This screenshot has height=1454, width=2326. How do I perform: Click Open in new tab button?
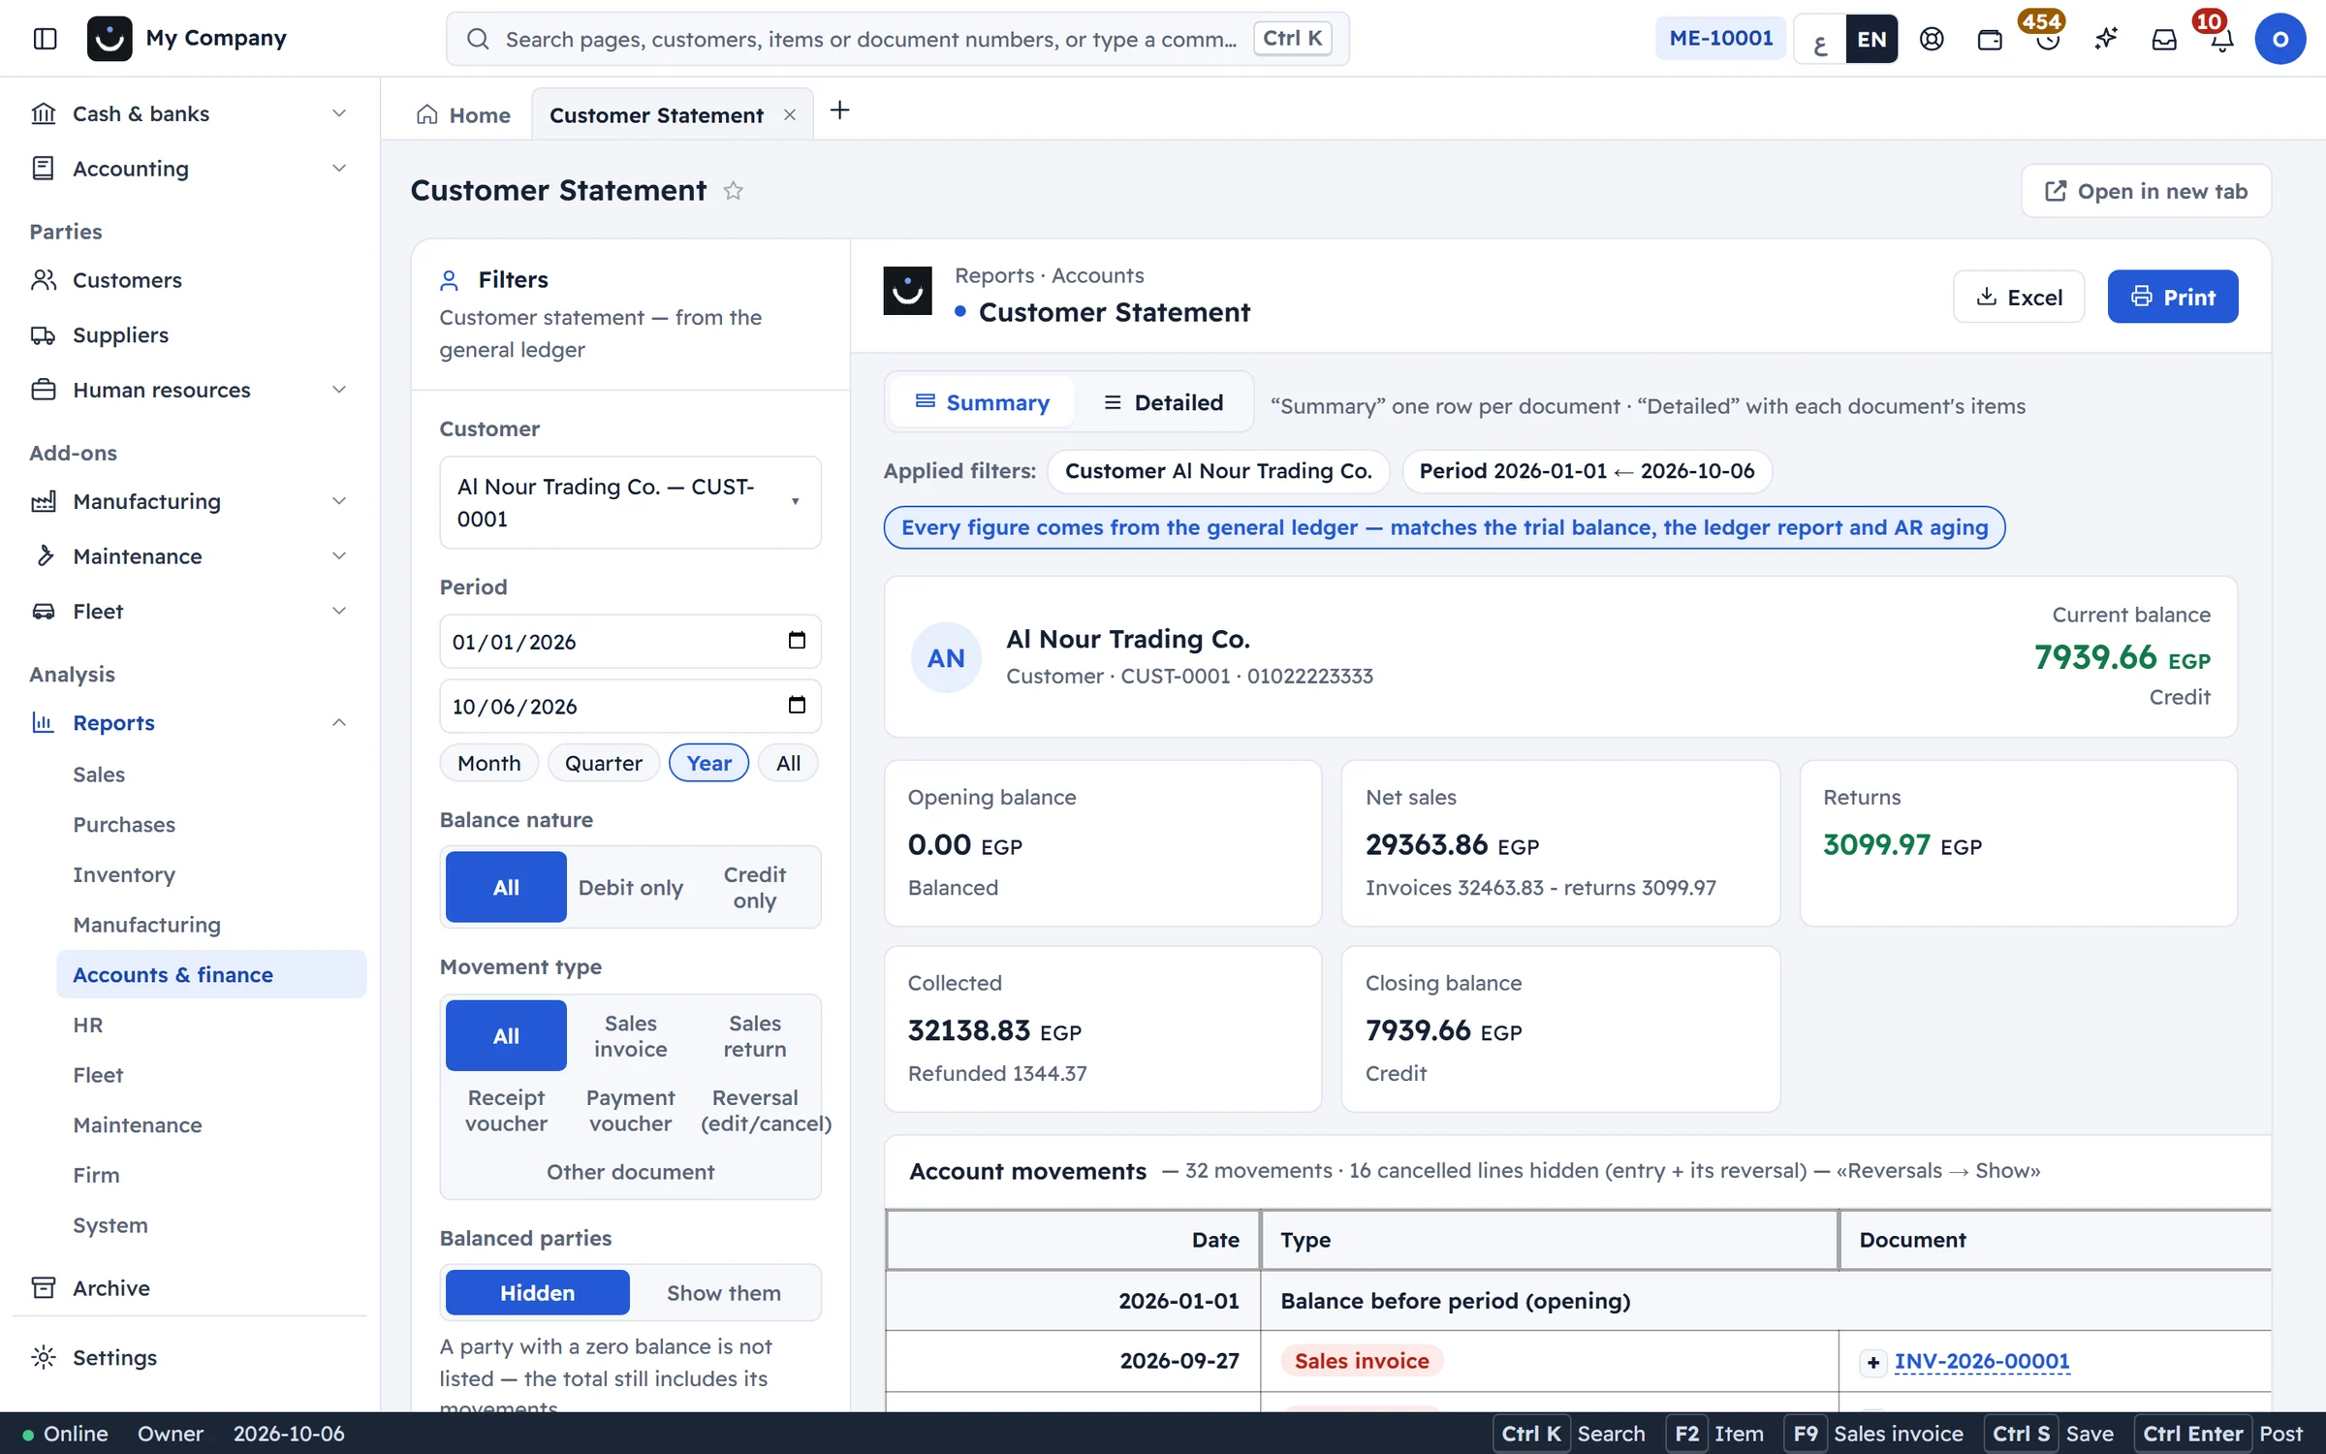pos(2146,191)
